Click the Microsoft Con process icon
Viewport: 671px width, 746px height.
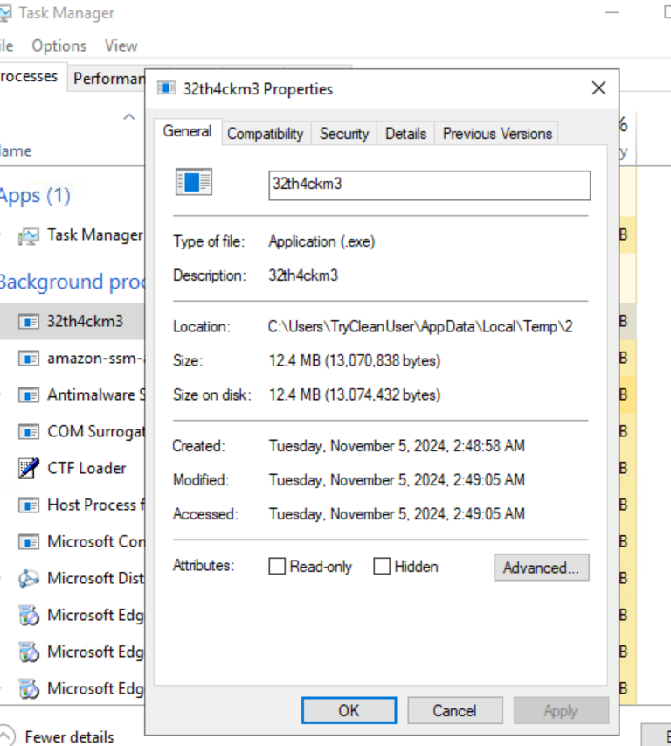pos(29,541)
